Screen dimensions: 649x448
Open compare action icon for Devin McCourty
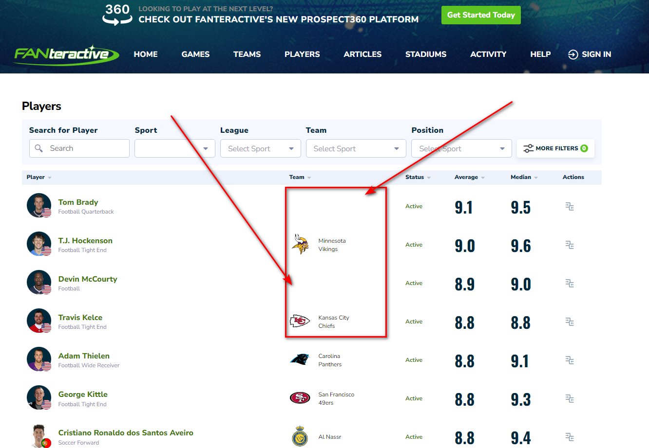click(570, 284)
